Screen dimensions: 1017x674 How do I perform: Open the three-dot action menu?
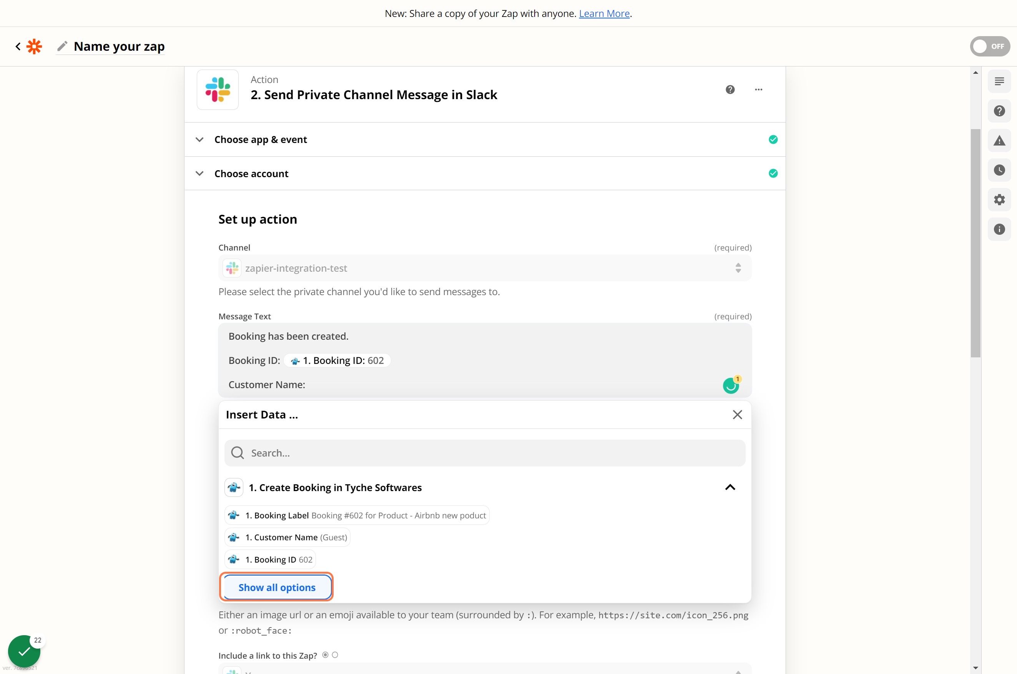(758, 90)
